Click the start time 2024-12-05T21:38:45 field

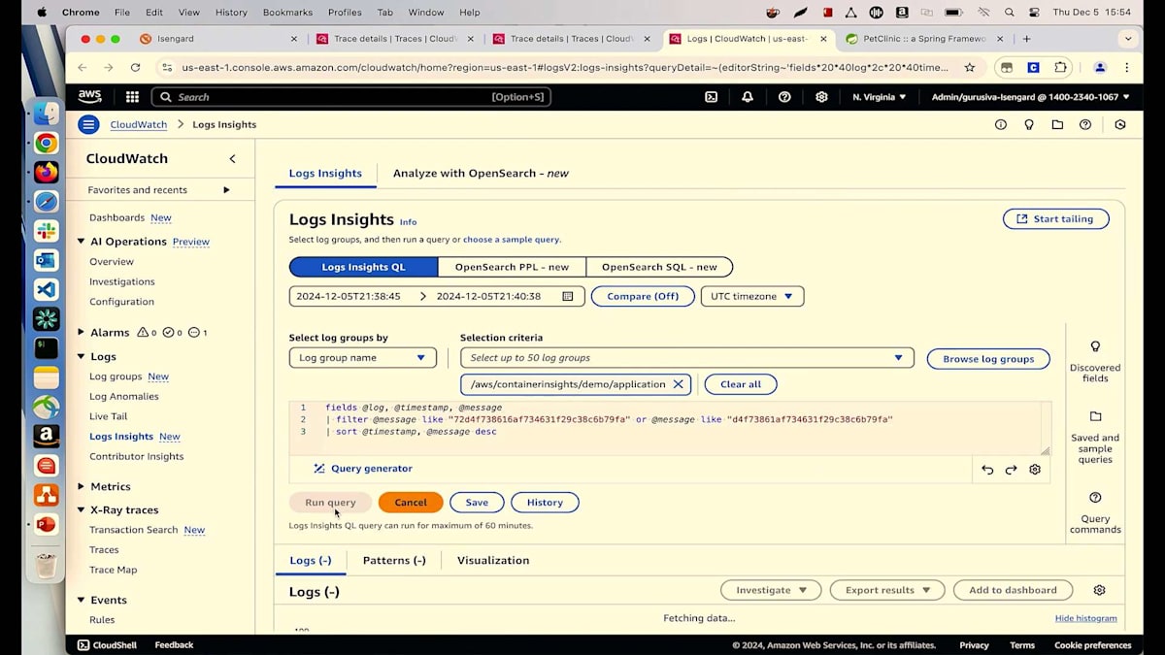tap(349, 296)
